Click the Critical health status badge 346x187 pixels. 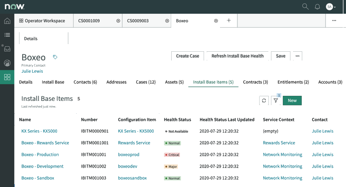[172, 155]
